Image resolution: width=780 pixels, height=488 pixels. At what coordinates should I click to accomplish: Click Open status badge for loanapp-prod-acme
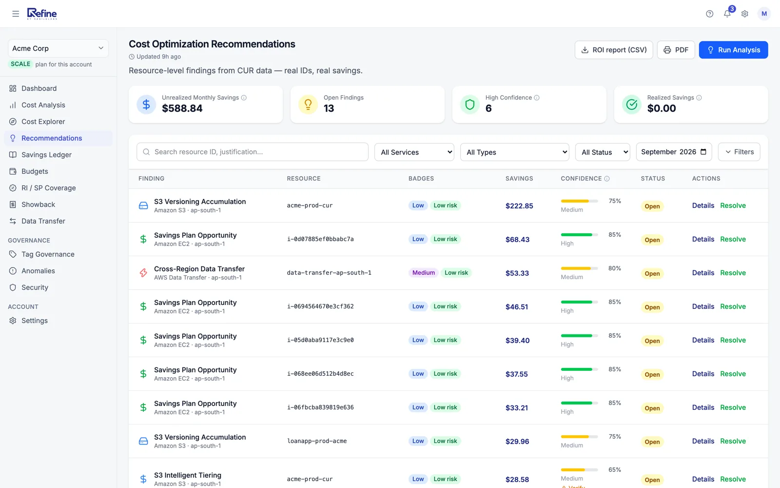[x=652, y=442]
